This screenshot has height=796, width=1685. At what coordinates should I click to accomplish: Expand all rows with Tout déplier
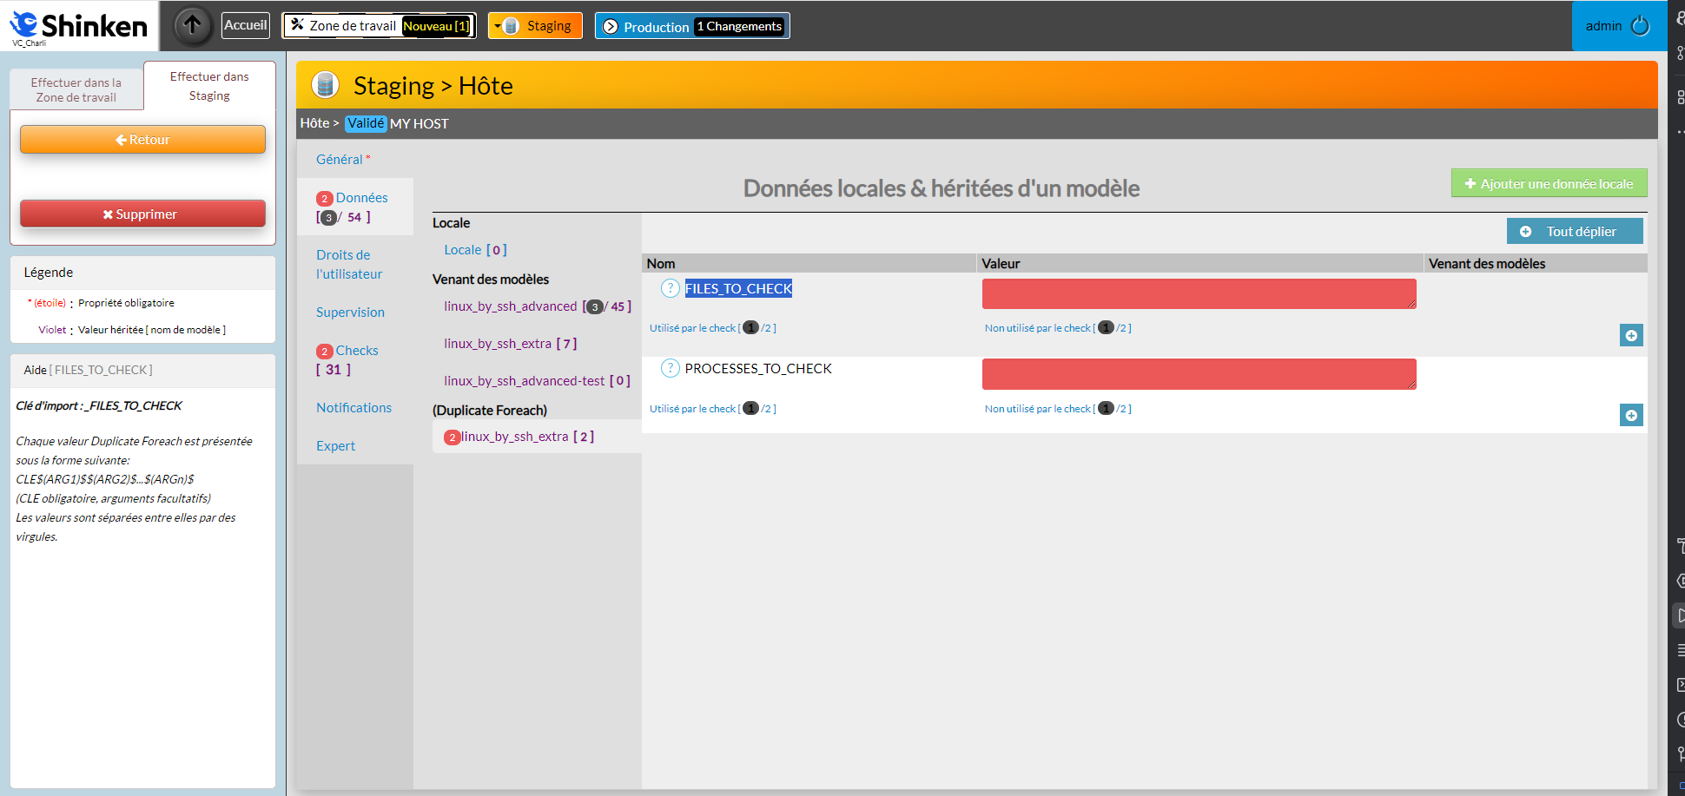pos(1574,232)
